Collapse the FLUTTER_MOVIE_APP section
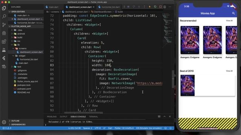Image resolution: width=241 pixels, height=135 pixels. coord(10,26)
